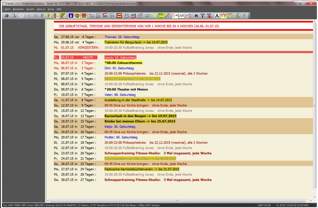Open the Extras menu
This screenshot has height=208, width=318.
click(51, 9)
